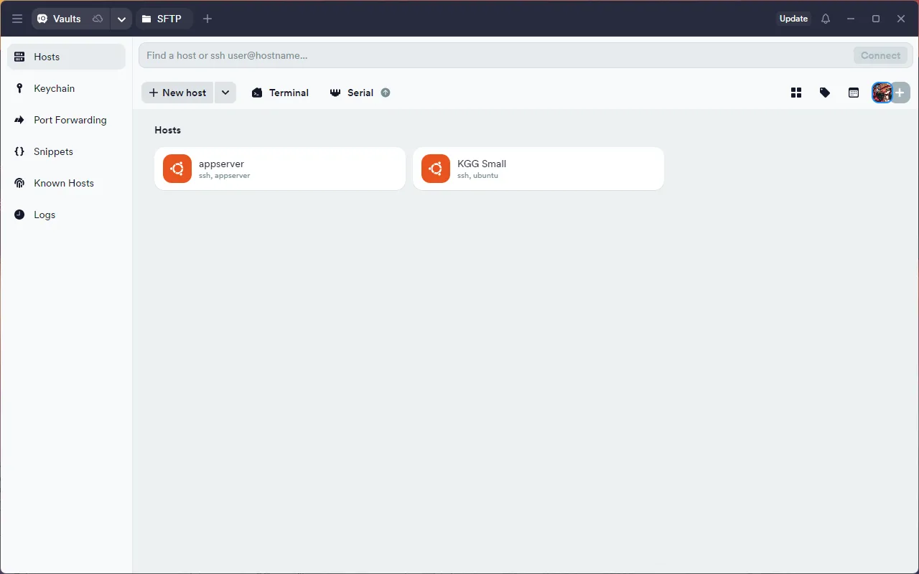Click the Connect button
This screenshot has height=574, width=919.
(880, 55)
